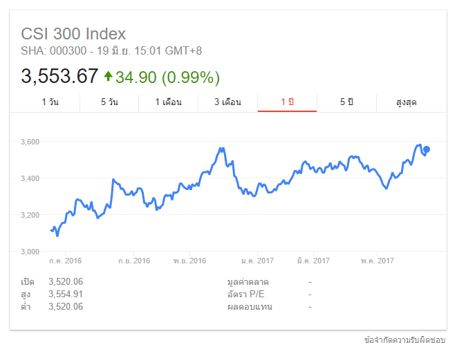Open the 1 เดือน chart tab

(168, 102)
